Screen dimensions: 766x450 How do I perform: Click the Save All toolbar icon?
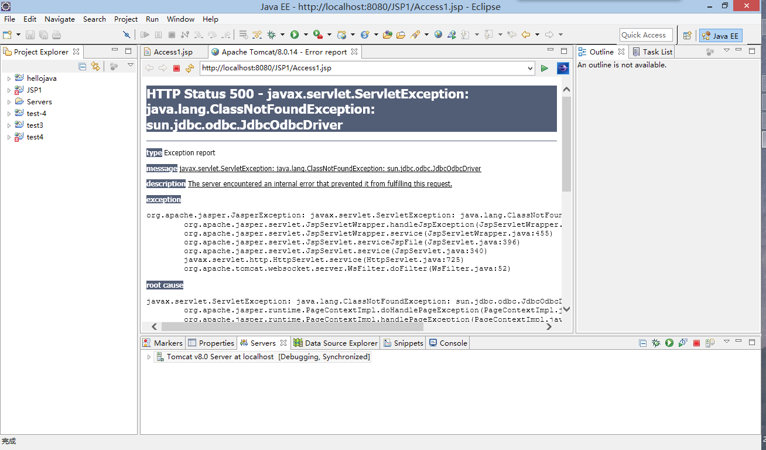pyautogui.click(x=43, y=35)
